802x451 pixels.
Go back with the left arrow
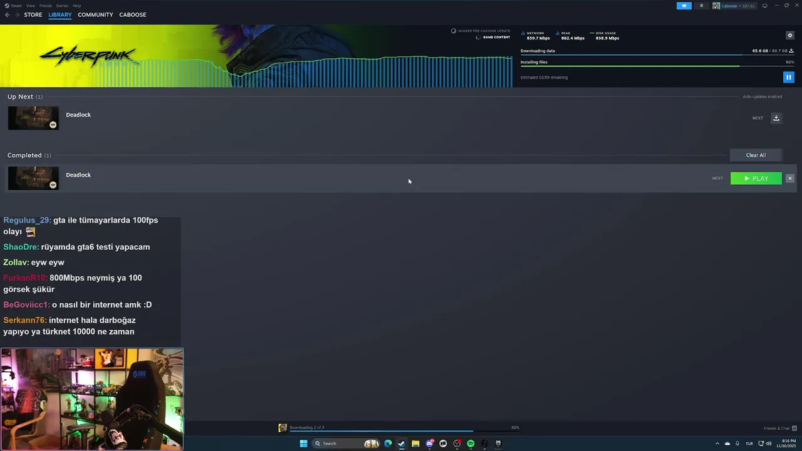point(7,14)
